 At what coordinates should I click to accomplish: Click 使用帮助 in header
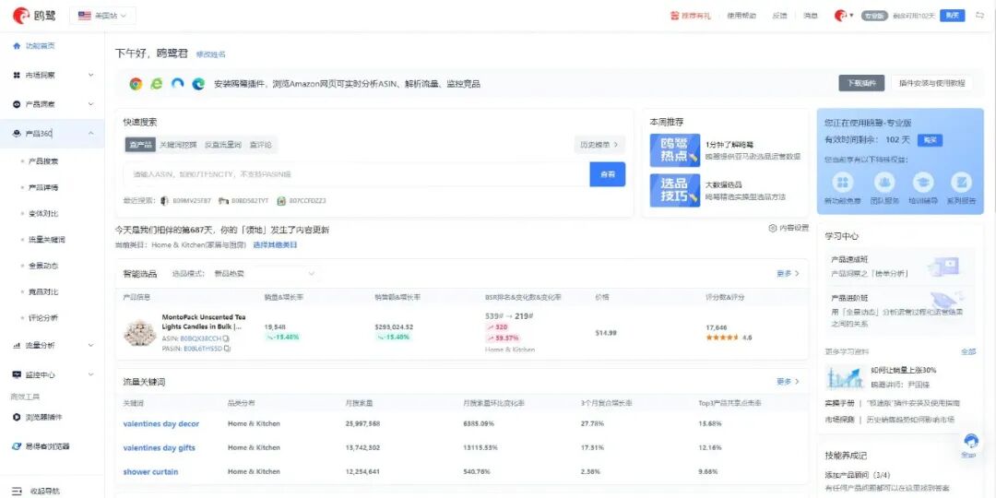tap(741, 16)
